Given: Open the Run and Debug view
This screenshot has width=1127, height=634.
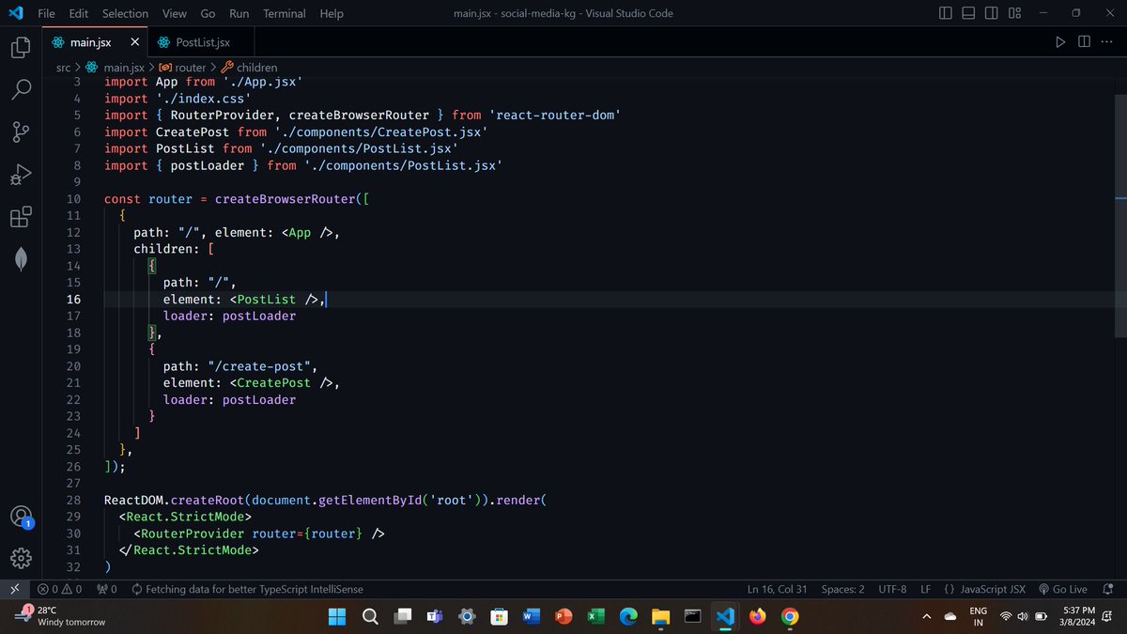Looking at the screenshot, I should pos(20,174).
